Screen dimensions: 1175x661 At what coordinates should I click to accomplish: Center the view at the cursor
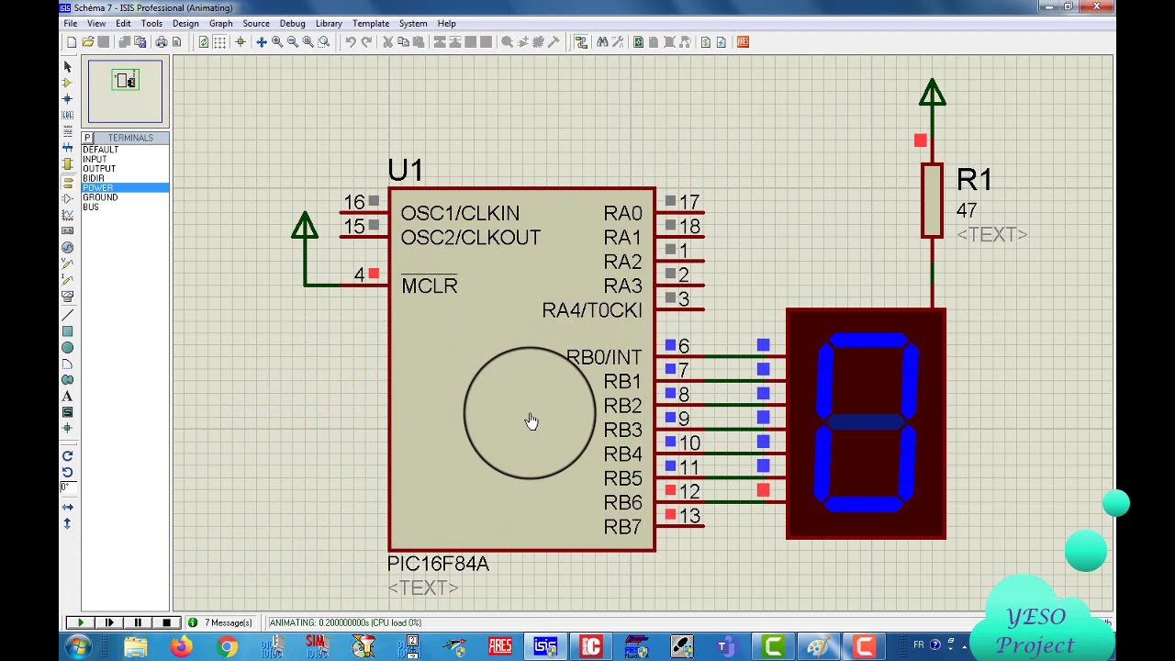262,42
